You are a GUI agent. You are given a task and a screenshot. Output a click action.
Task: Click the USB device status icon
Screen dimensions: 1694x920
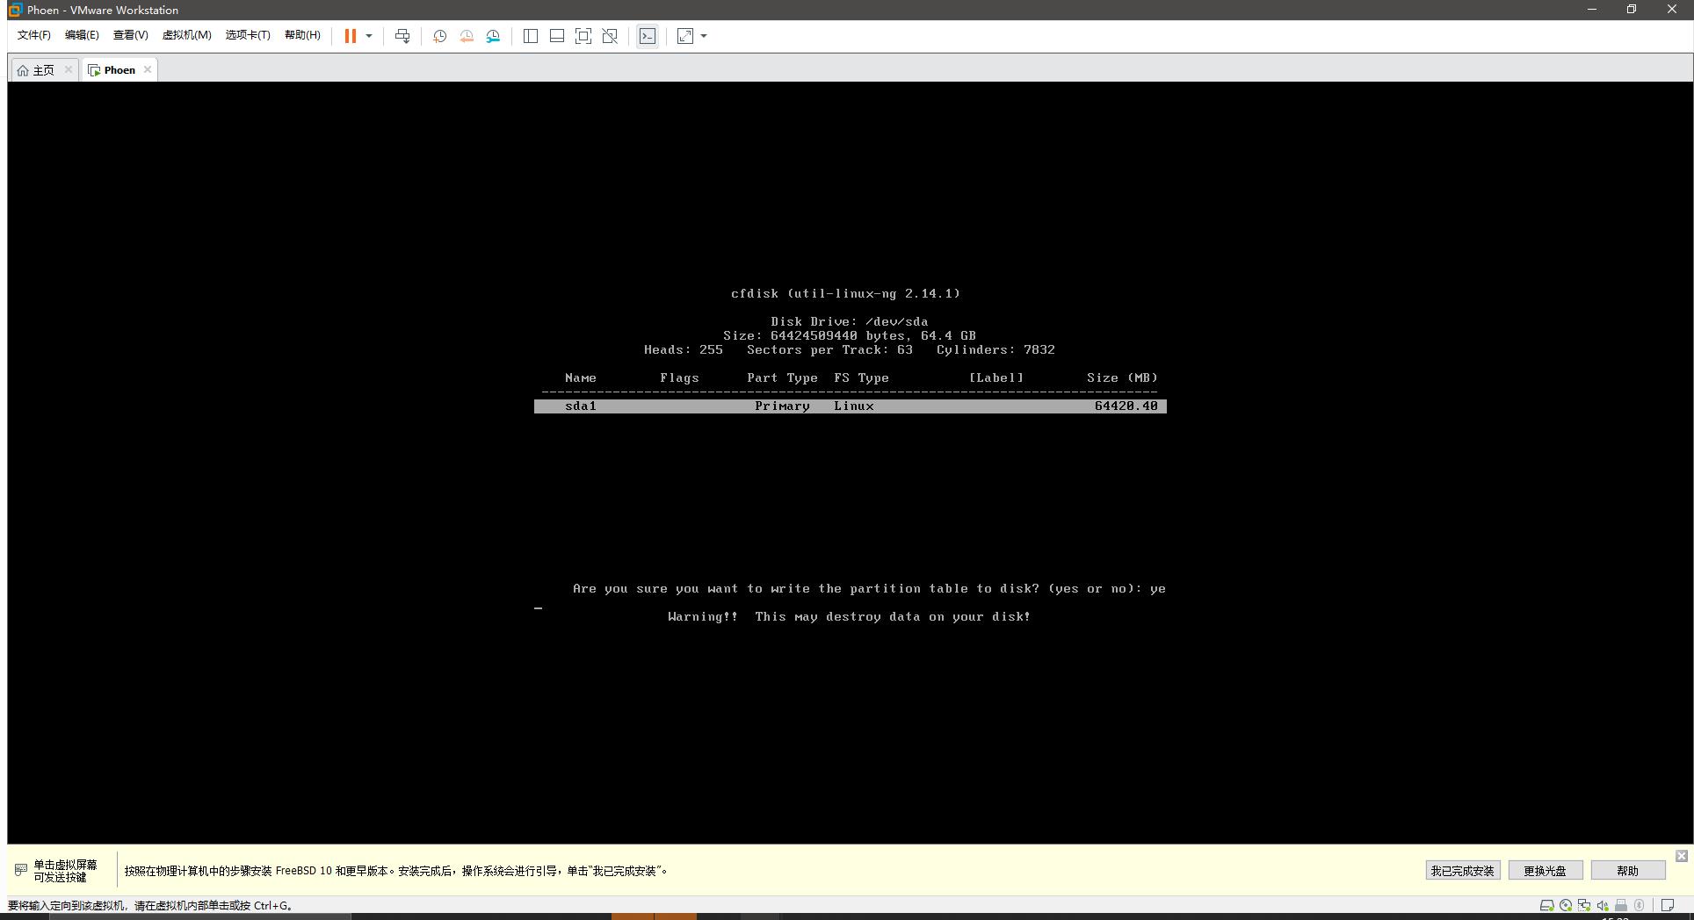point(1622,905)
